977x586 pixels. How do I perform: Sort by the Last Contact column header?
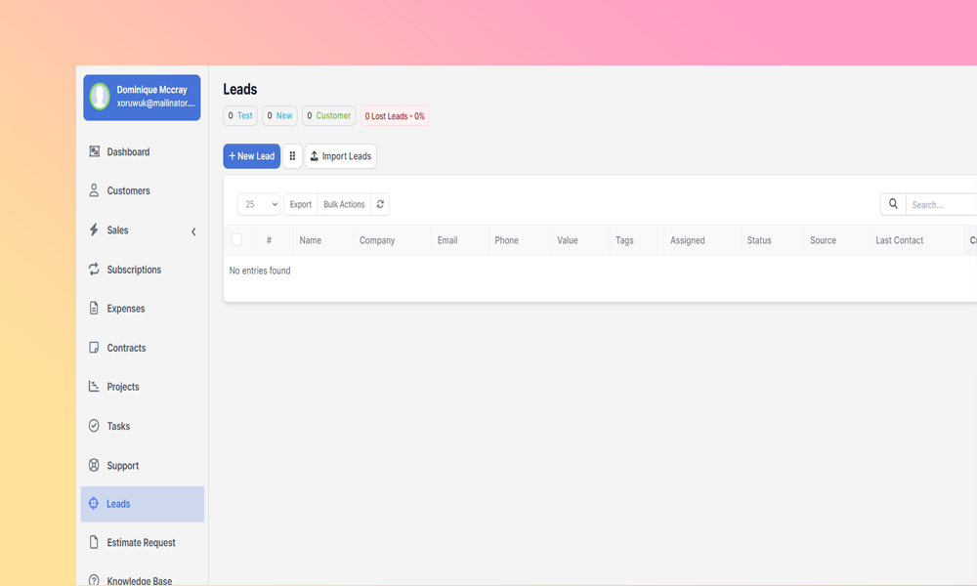coord(899,239)
